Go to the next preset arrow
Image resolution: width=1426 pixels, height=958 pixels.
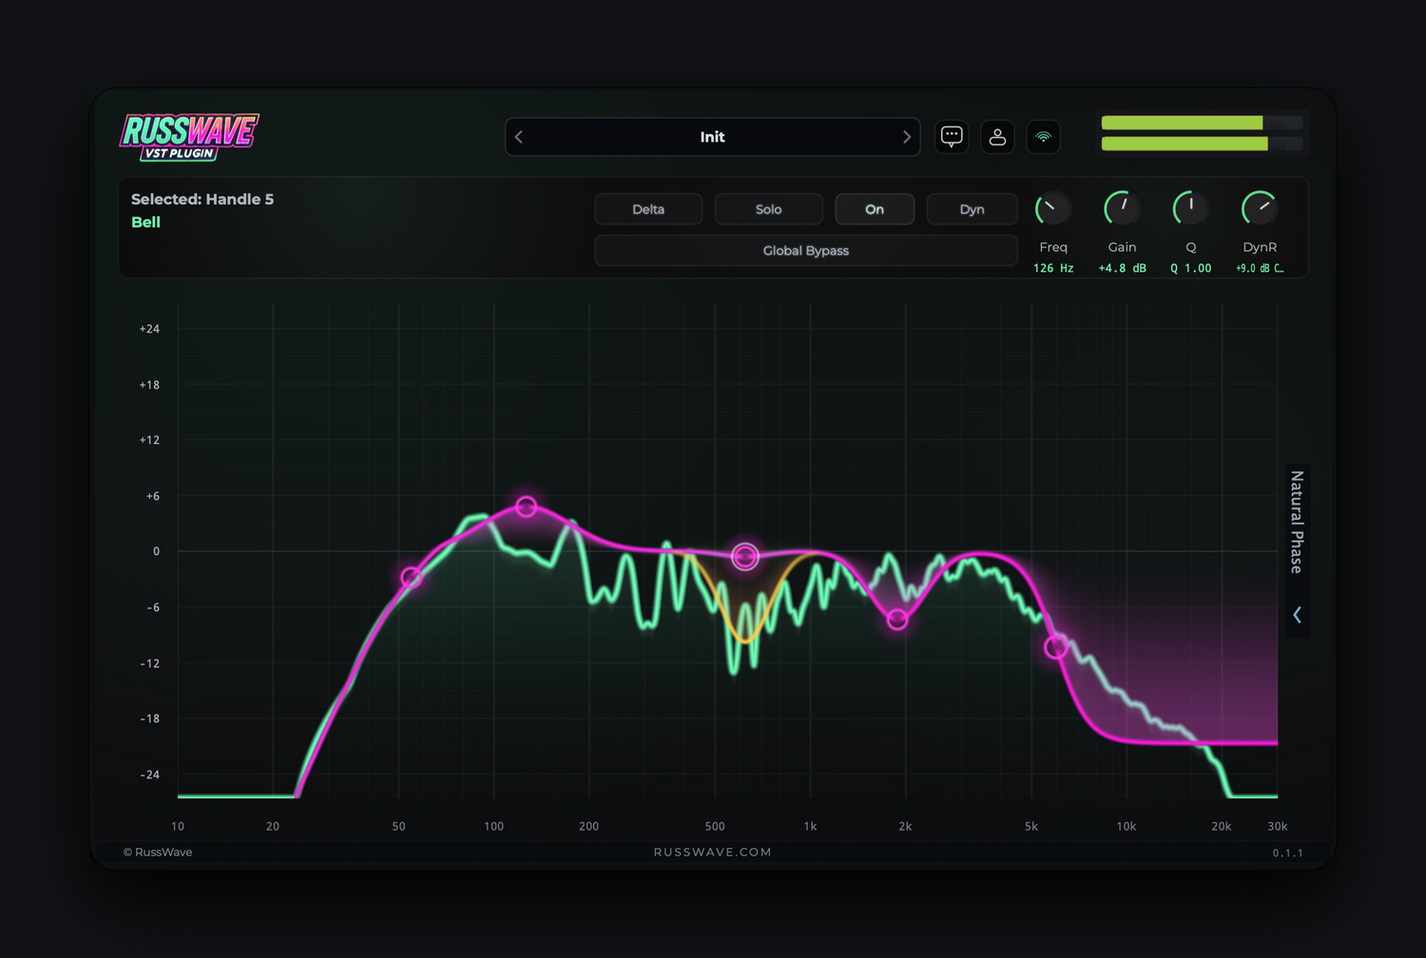pyautogui.click(x=906, y=137)
